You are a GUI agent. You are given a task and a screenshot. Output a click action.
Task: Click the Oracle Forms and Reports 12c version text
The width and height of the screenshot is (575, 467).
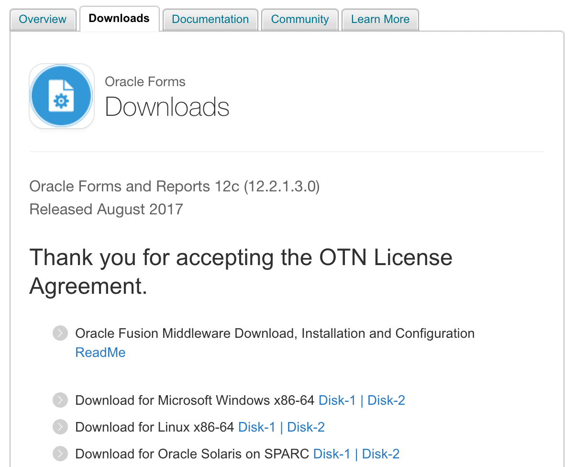(175, 186)
